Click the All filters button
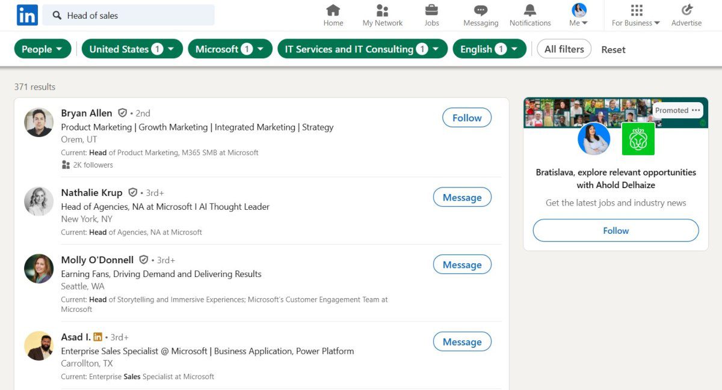 pyautogui.click(x=564, y=49)
